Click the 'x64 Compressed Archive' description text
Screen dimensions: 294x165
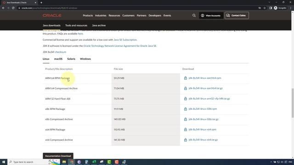click(59, 140)
